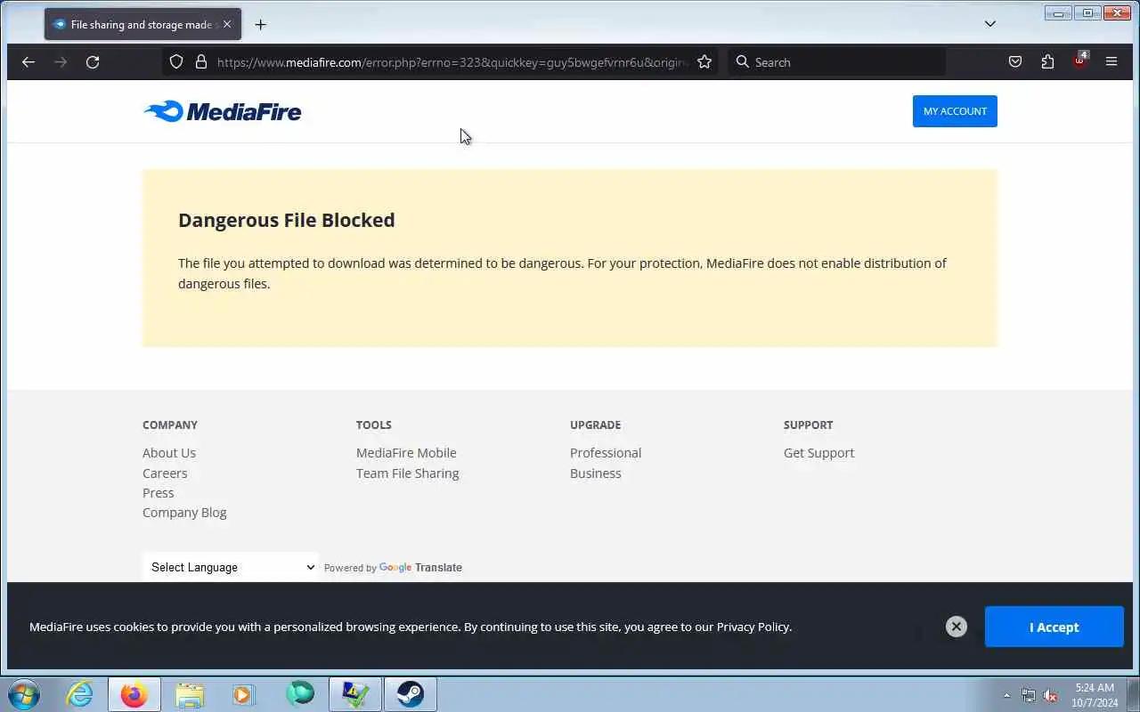Show hidden system tray icons
The width and height of the screenshot is (1140, 712).
point(1007,695)
